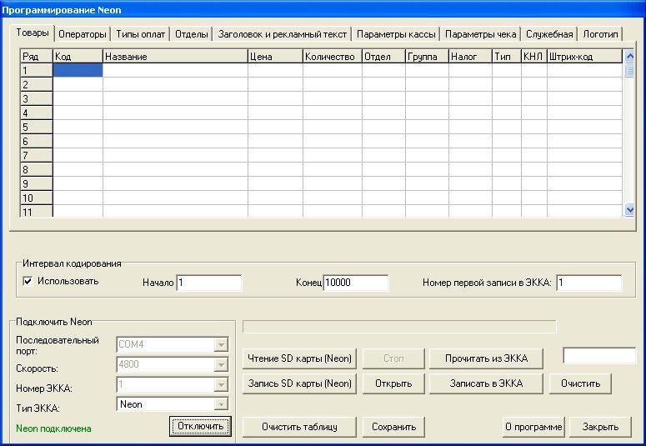Click the Открыть button
Screen dimensions: 646x446
(393, 383)
